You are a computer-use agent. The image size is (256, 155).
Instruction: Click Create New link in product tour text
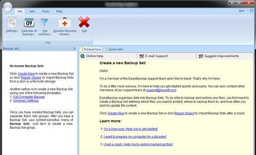coord(116,113)
